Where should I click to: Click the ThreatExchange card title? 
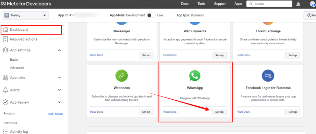[268, 31]
